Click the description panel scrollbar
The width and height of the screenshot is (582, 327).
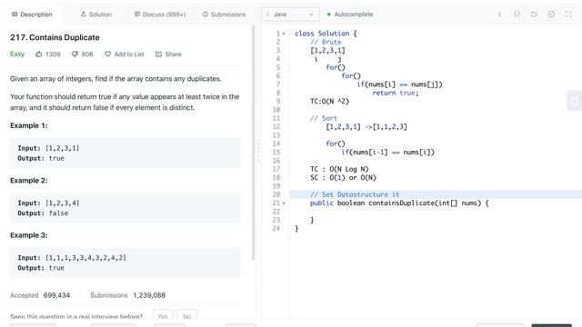pos(254,143)
